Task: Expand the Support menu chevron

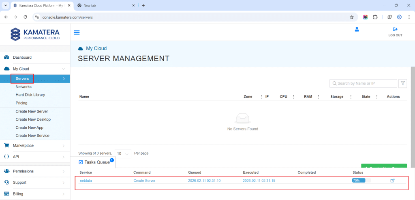Action: click(x=64, y=183)
